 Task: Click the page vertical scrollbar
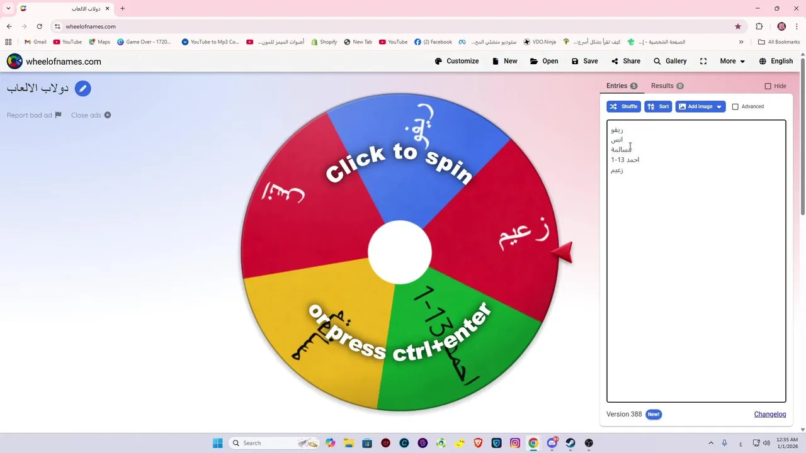point(803,136)
